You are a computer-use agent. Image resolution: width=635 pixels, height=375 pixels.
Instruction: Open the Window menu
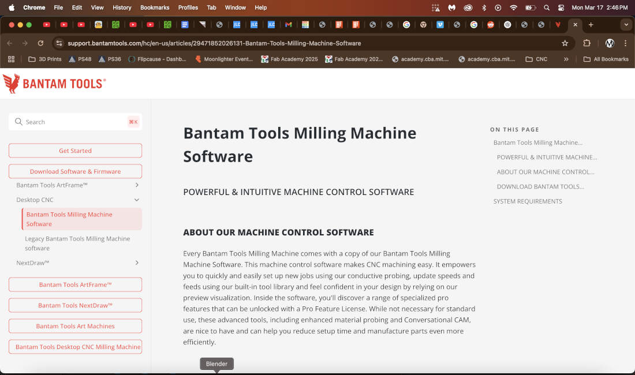coord(236,7)
